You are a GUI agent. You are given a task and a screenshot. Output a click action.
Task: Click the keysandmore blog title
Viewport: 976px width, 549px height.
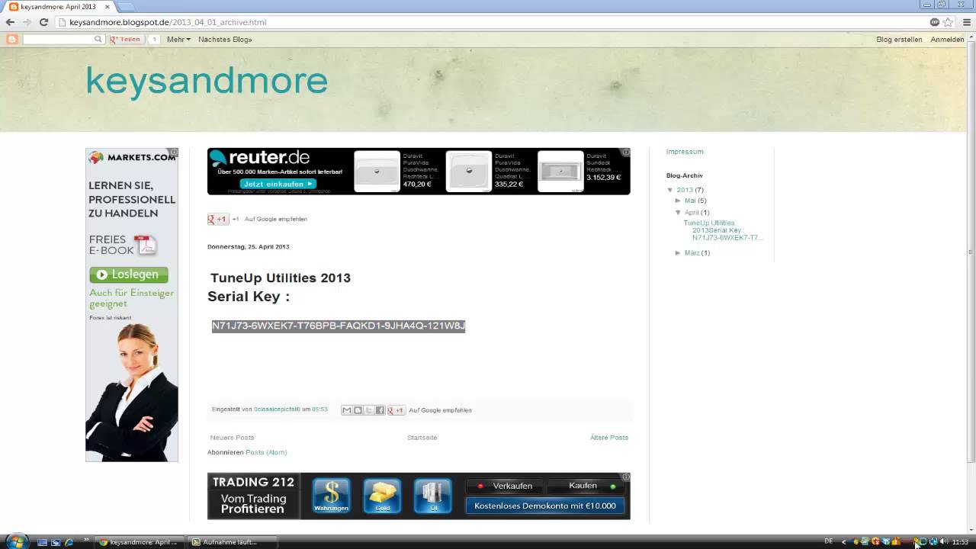(x=207, y=80)
